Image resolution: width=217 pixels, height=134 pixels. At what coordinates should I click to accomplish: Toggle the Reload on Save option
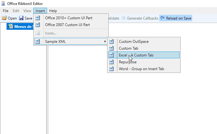click(x=176, y=18)
